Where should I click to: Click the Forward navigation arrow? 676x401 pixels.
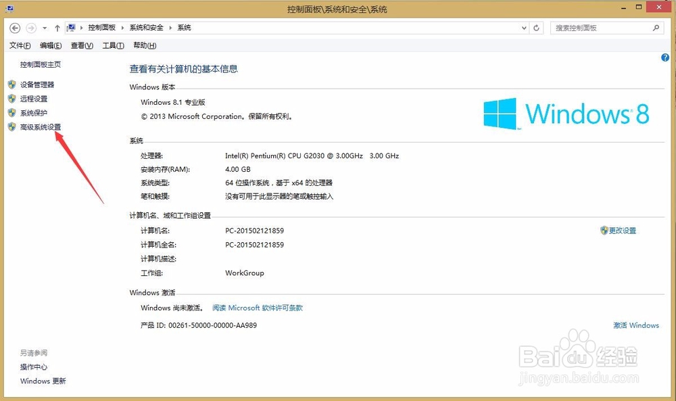click(31, 28)
